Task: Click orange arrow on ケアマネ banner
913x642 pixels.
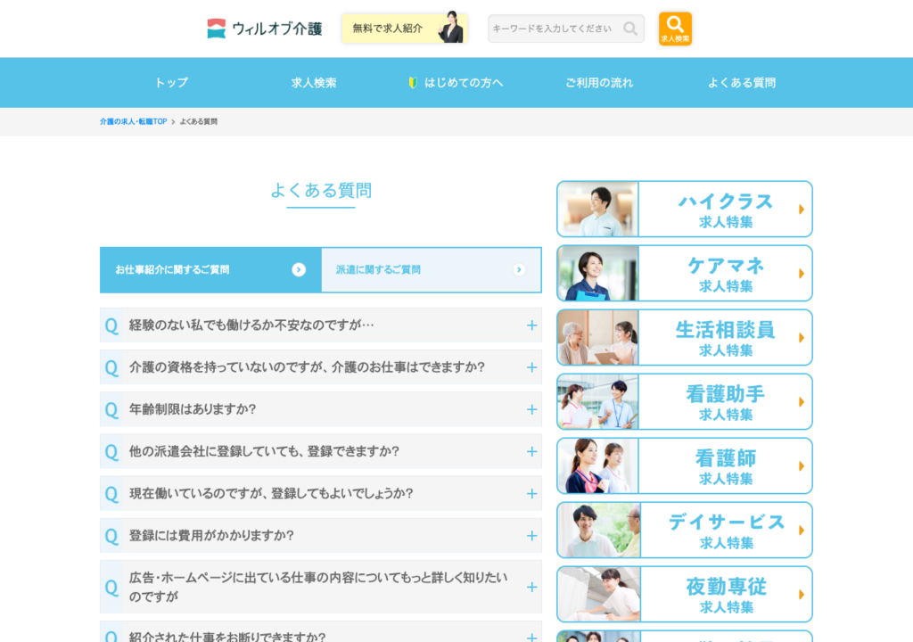Action: tap(802, 273)
